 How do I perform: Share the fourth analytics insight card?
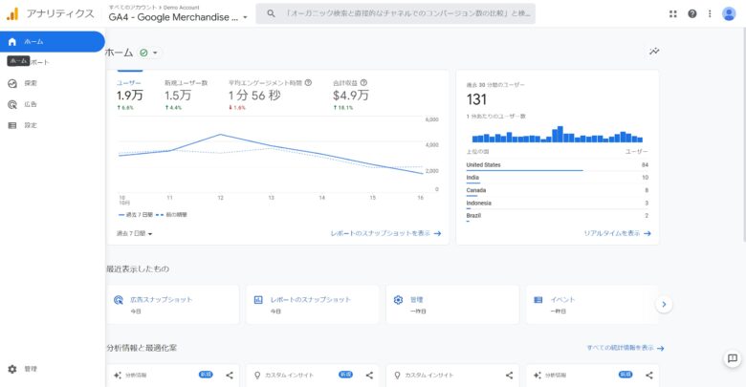click(649, 376)
